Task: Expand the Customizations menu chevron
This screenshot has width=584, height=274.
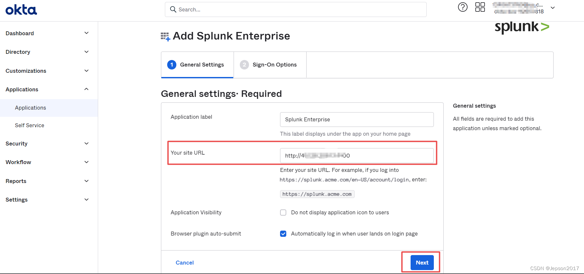Action: [86, 71]
